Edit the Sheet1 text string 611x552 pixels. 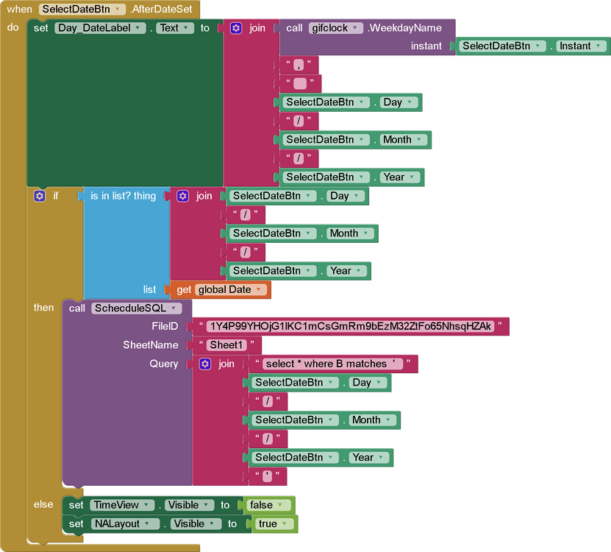224,344
